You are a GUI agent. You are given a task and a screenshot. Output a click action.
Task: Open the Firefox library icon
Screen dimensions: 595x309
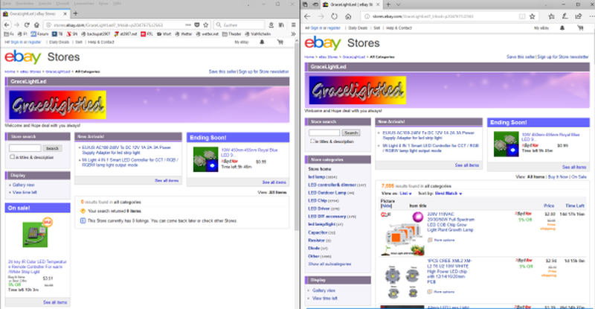(x=281, y=25)
